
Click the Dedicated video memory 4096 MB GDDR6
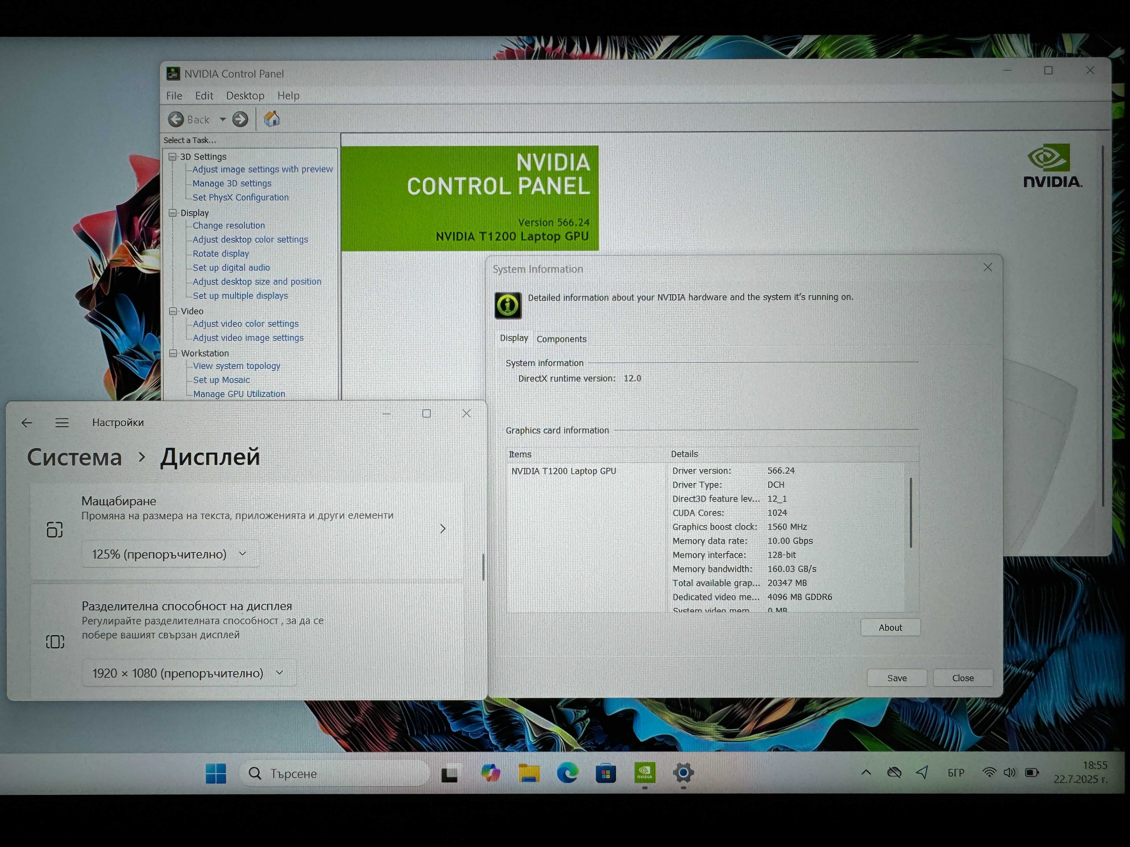800,597
